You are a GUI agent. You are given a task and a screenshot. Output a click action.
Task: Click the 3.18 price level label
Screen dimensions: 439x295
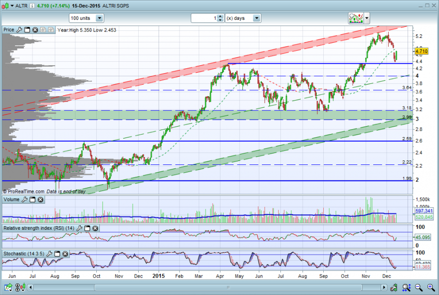pyautogui.click(x=407, y=108)
